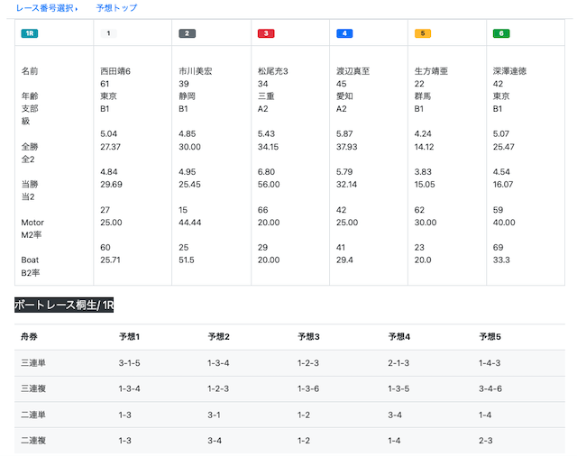This screenshot has height=456, width=577.
Task: Click the 予想1 column header
Action: [x=129, y=336]
